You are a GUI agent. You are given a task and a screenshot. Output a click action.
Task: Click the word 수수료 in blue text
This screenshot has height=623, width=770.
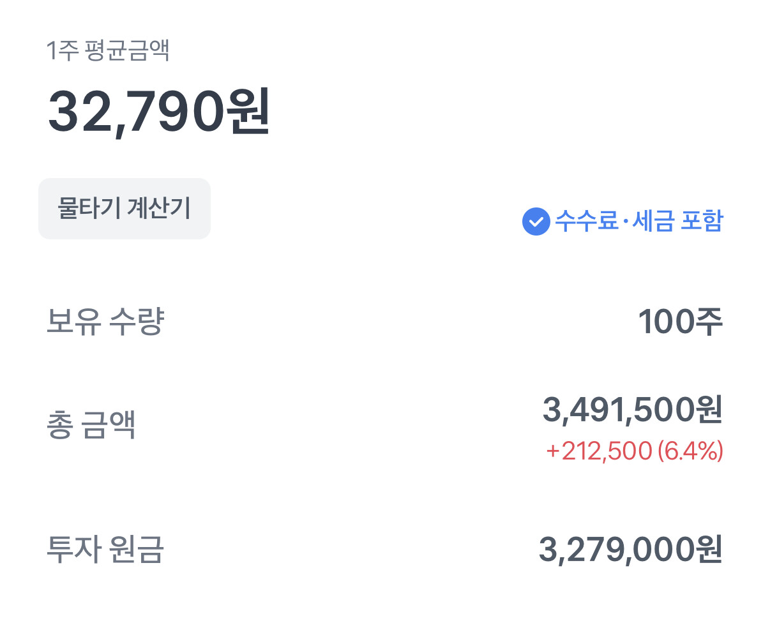tap(587, 221)
